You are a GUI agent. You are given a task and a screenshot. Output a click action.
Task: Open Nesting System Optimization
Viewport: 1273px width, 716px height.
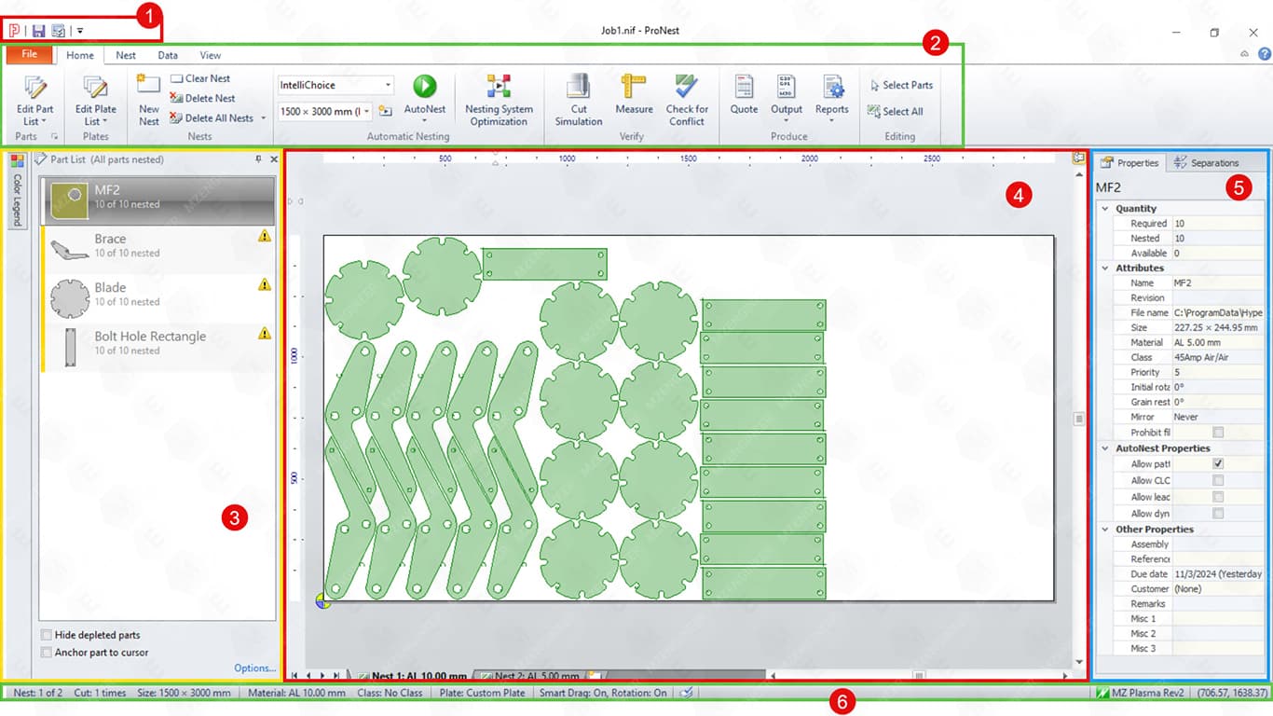point(499,101)
